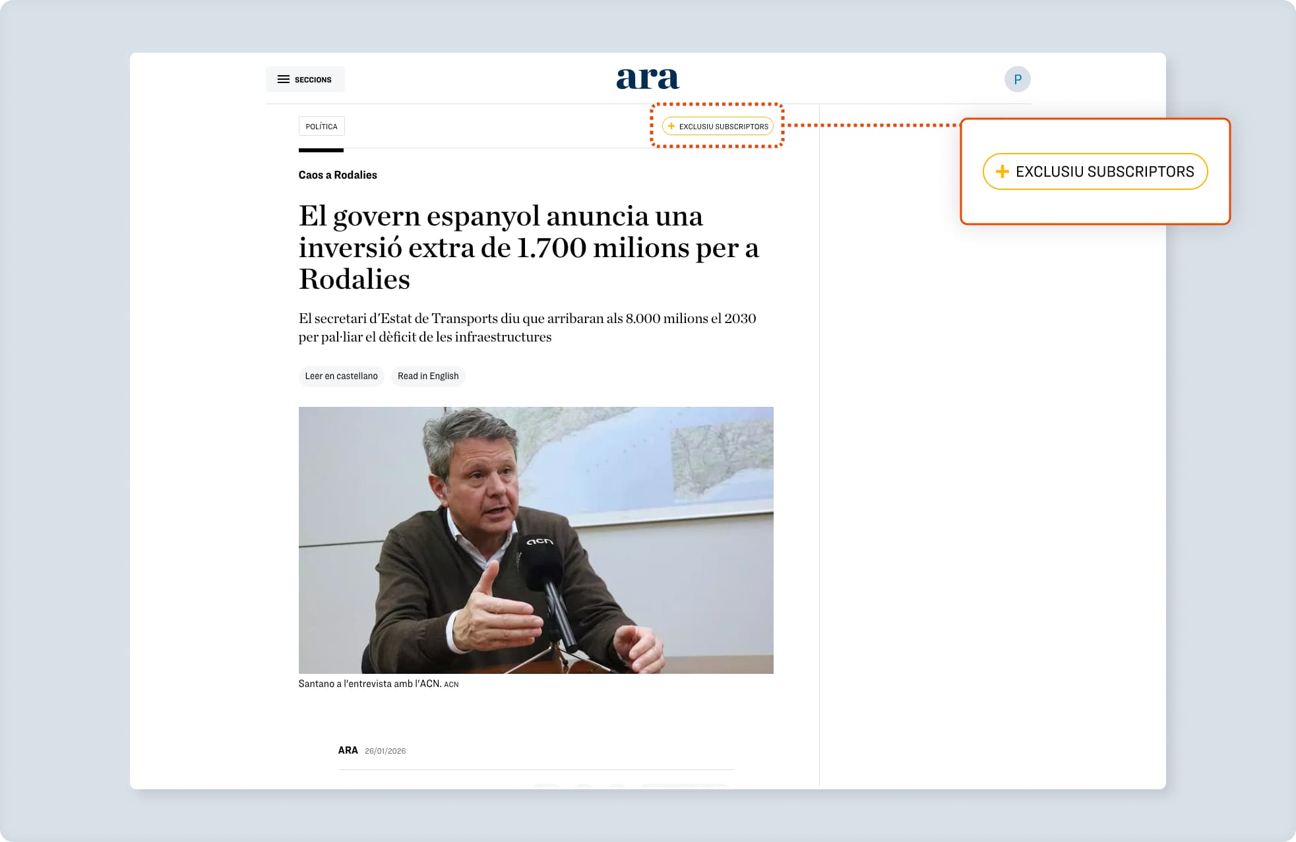Click the ara masthead logo
This screenshot has height=842, width=1296.
coord(647,77)
